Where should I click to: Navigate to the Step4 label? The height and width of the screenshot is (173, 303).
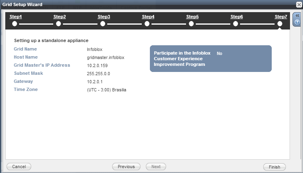click(148, 17)
